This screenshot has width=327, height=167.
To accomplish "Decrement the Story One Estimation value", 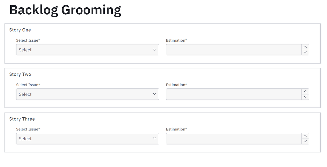I will [x=305, y=52].
